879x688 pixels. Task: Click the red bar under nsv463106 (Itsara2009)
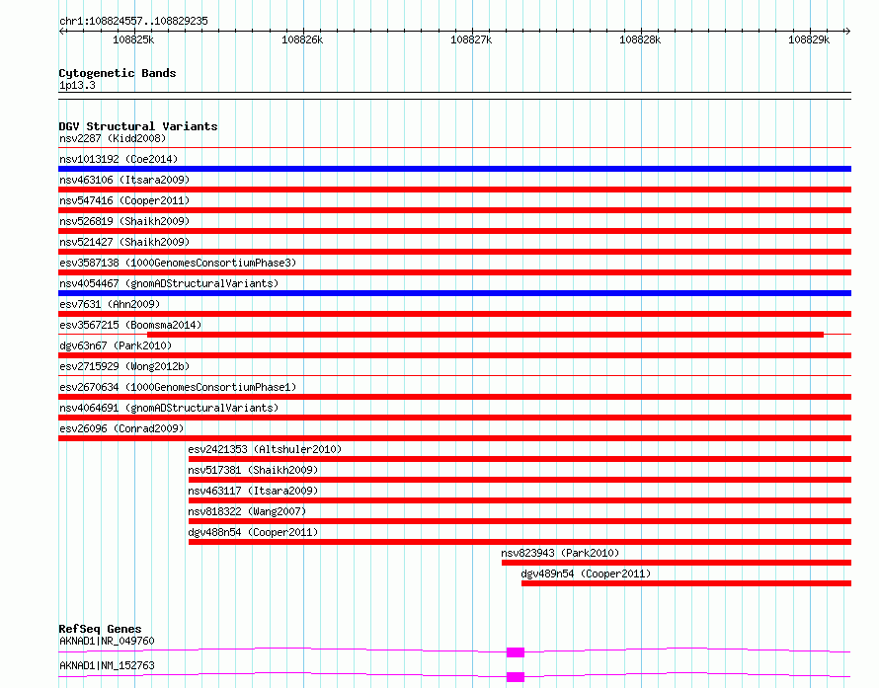pos(454,190)
